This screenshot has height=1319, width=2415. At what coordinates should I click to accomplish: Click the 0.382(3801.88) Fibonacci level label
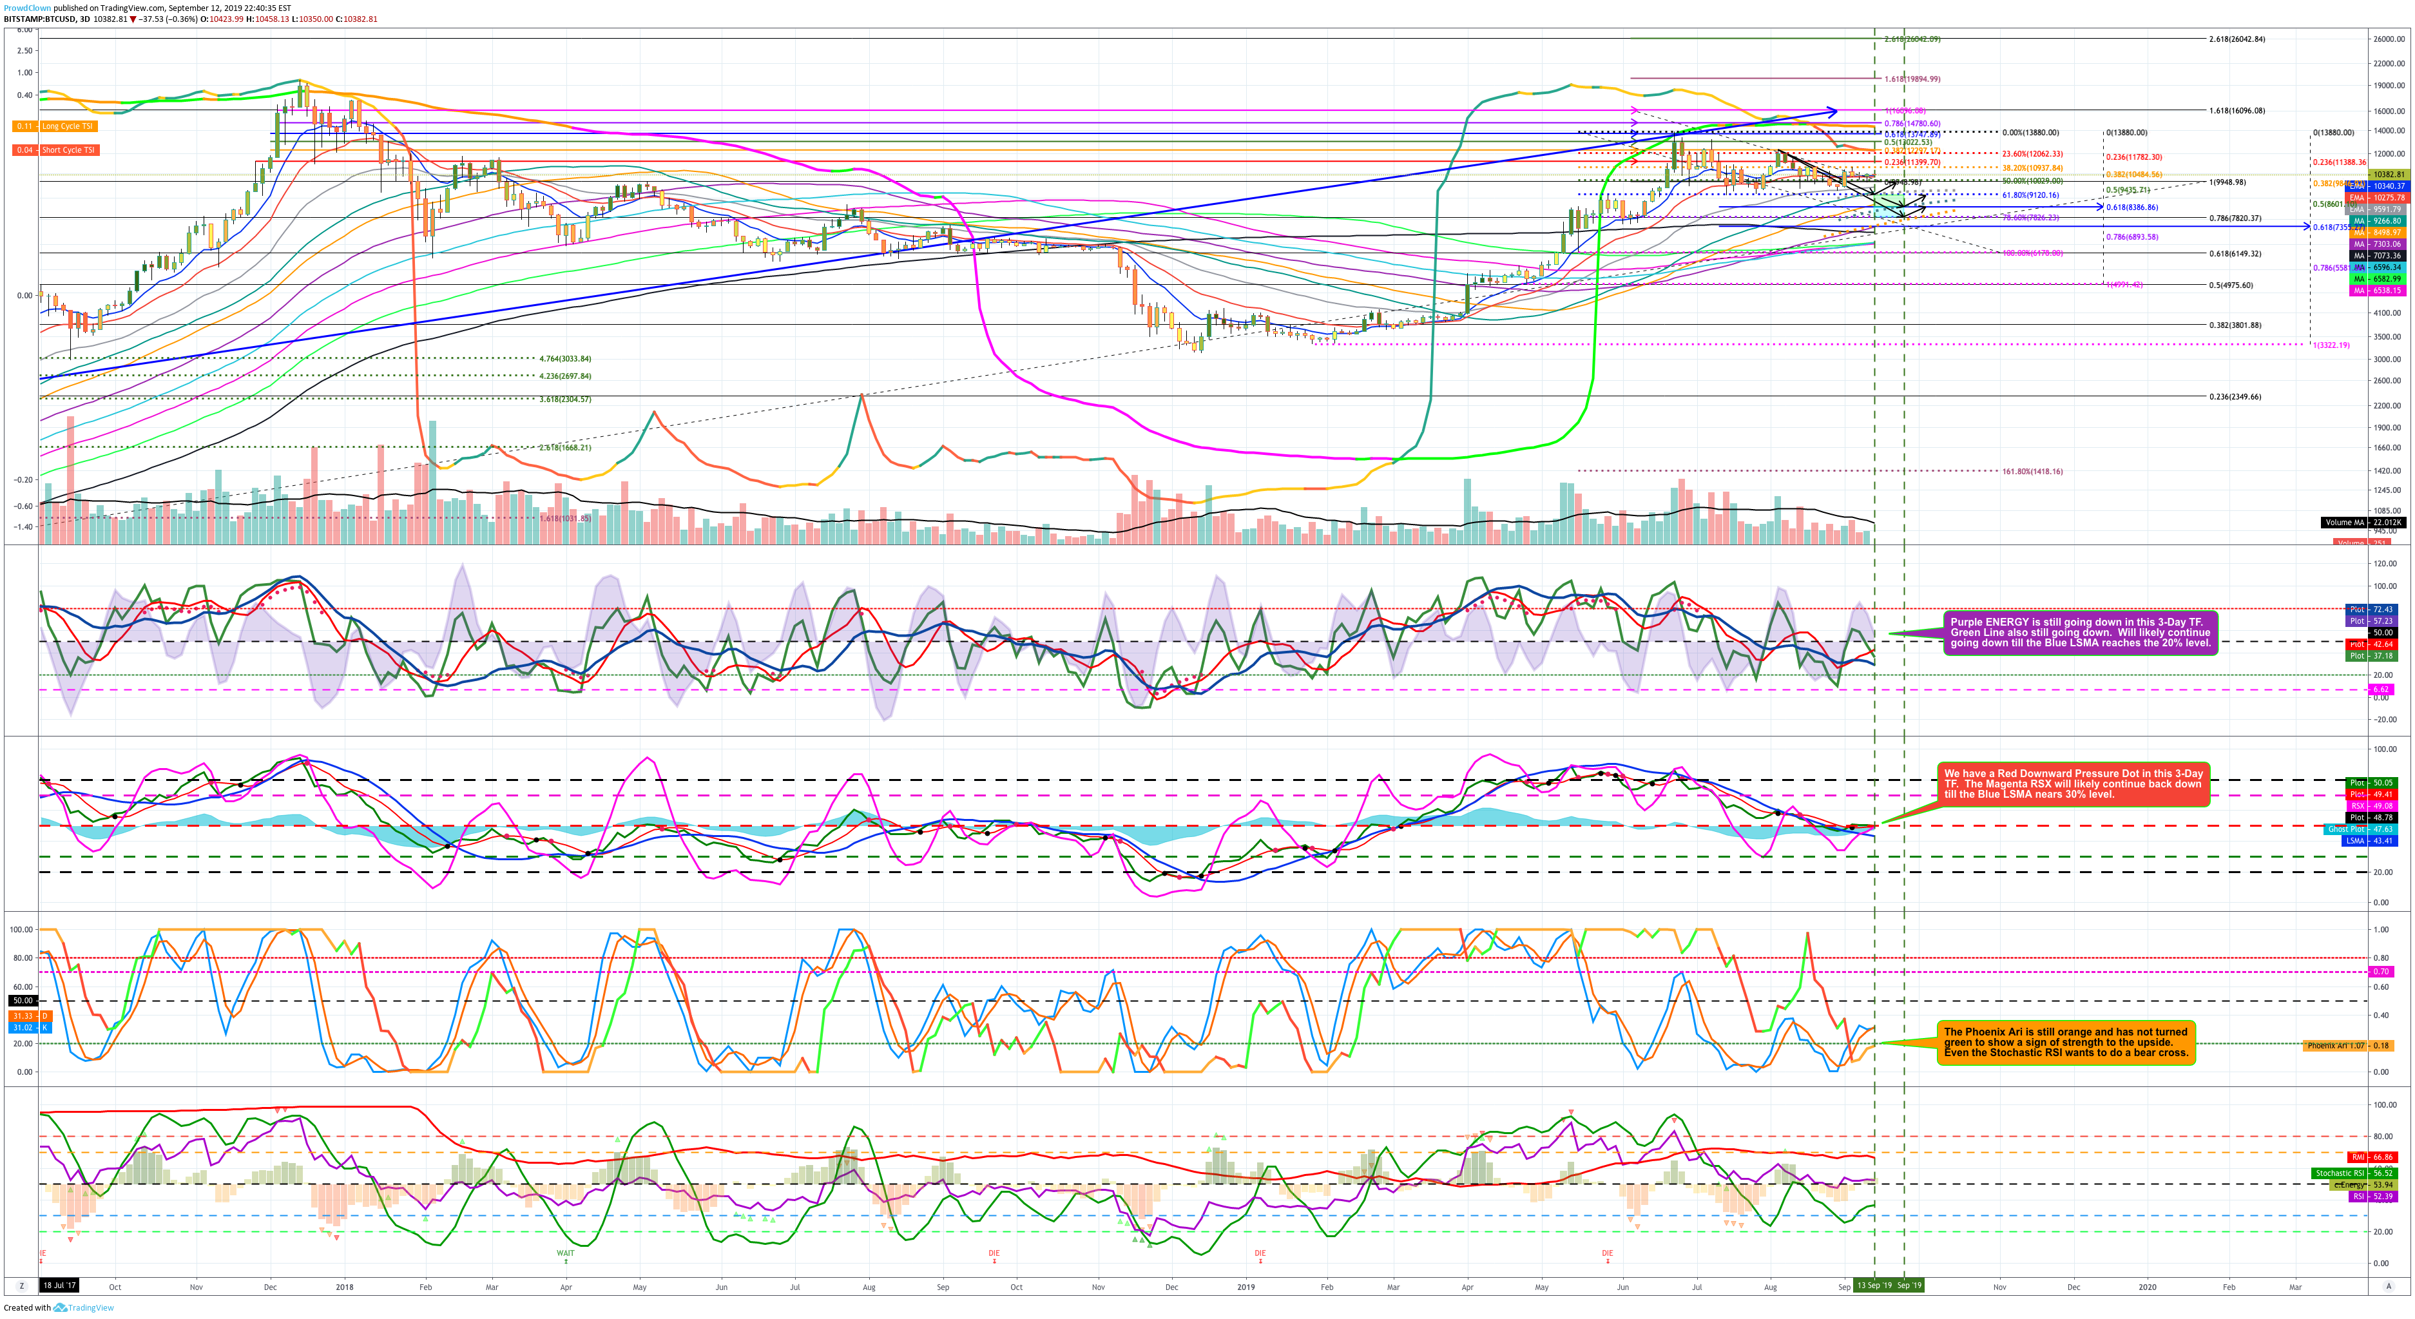2235,325
